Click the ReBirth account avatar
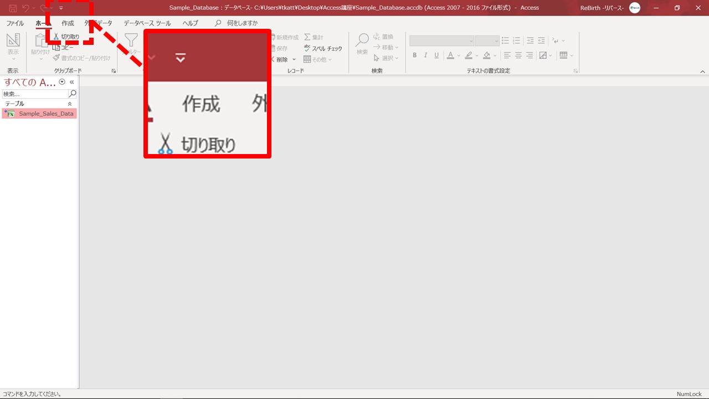Screen dimensions: 709x399 [635, 8]
